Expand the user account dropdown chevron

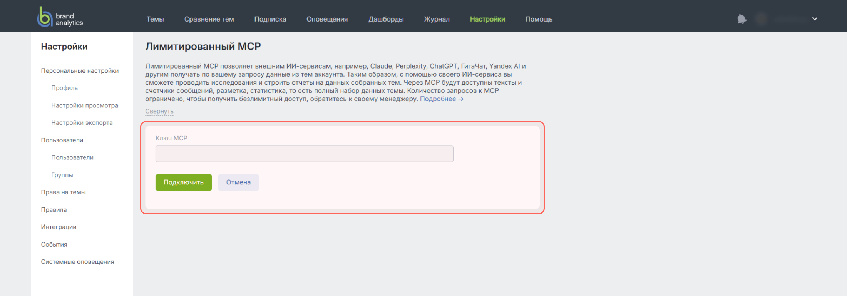[x=815, y=19]
